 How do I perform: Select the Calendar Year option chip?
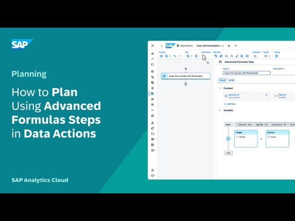pos(244,124)
